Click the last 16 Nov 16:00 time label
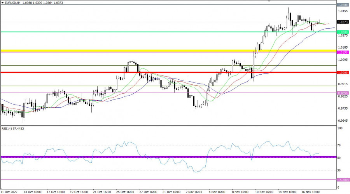Image resolution: width=350 pixels, height=194 pixels. click(310, 192)
